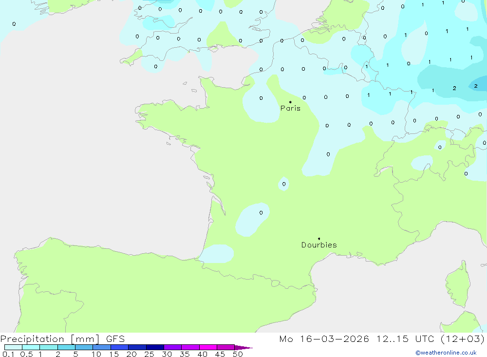Pick the 15–20 mm royal blue legend swatch
Image resolution: width=487 pixels, height=357 pixels.
pyautogui.click(x=120, y=347)
